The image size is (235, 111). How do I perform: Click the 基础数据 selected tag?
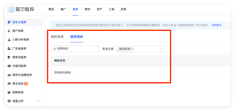pyautogui.click(x=126, y=49)
